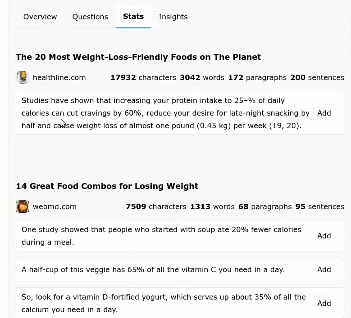Add the vitamin D-fortified yogurt stat
The image size is (351, 318).
(x=324, y=303)
